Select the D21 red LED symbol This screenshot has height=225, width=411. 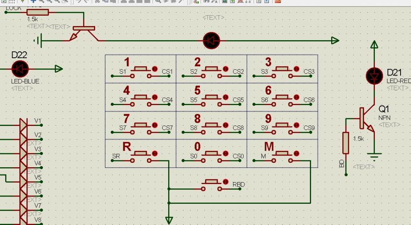[374, 76]
